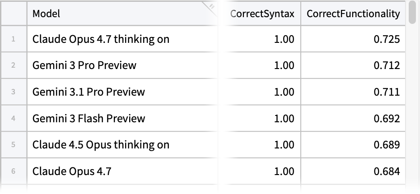The width and height of the screenshot is (420, 194).
Task: Select row number 5
Action: pos(13,145)
